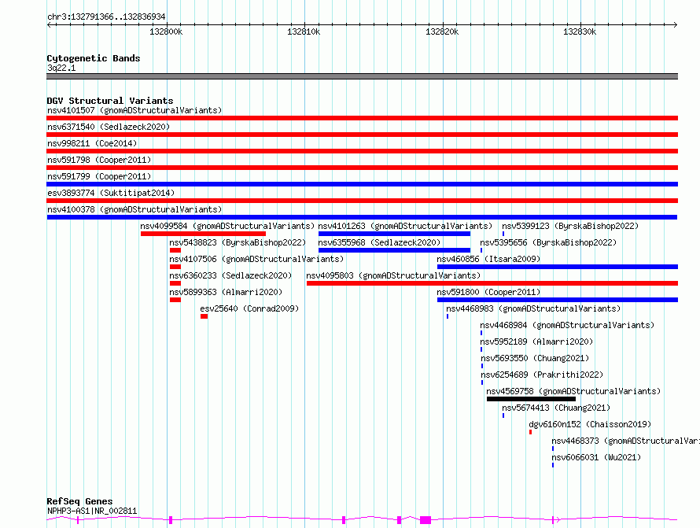Click the nsv5395656 ByrskaBishop2022 label
Image resolution: width=700 pixels, height=528 pixels.
pos(548,242)
